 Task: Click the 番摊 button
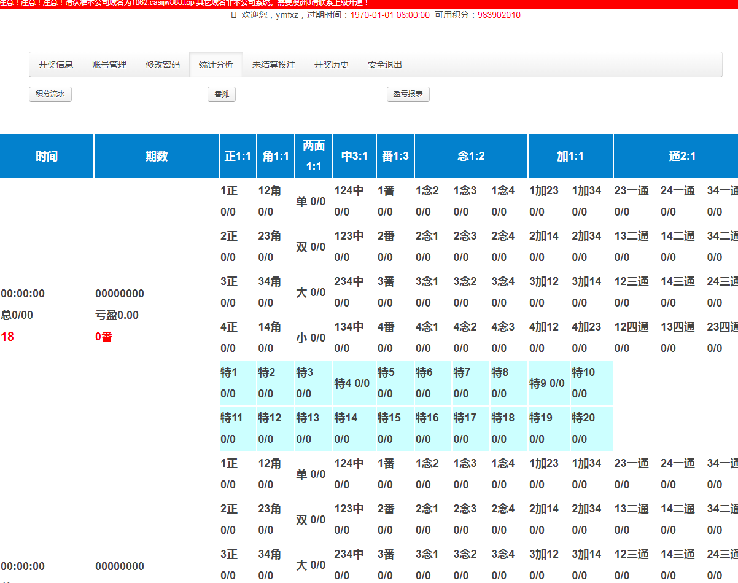tap(222, 94)
